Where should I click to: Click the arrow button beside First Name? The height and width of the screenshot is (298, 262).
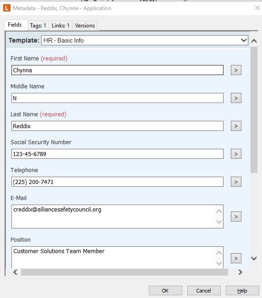(236, 70)
